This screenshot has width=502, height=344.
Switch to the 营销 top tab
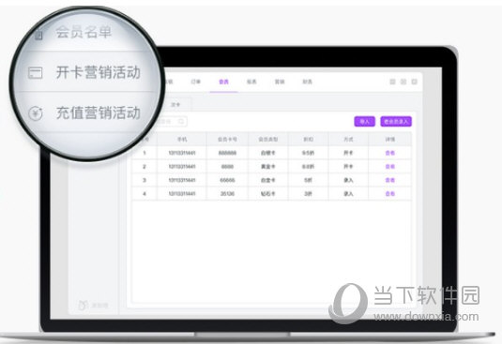tap(280, 82)
